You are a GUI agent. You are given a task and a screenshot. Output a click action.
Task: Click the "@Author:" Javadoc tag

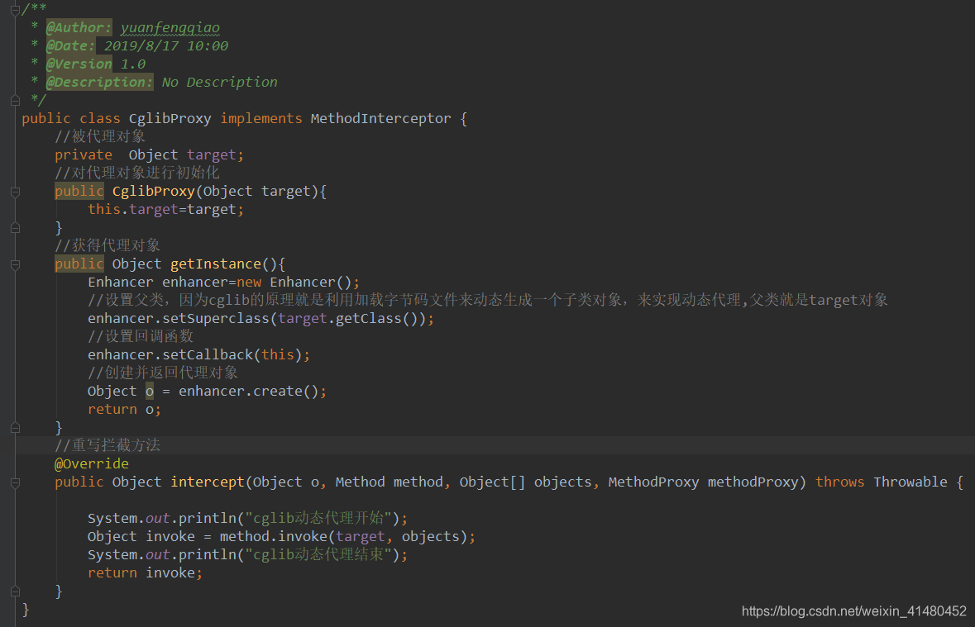pos(79,28)
